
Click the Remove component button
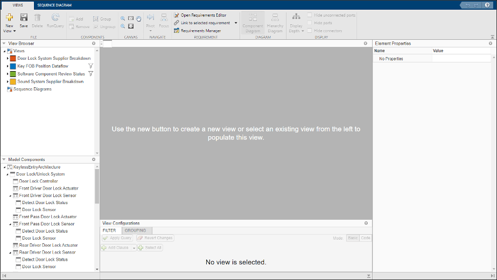(x=79, y=26)
